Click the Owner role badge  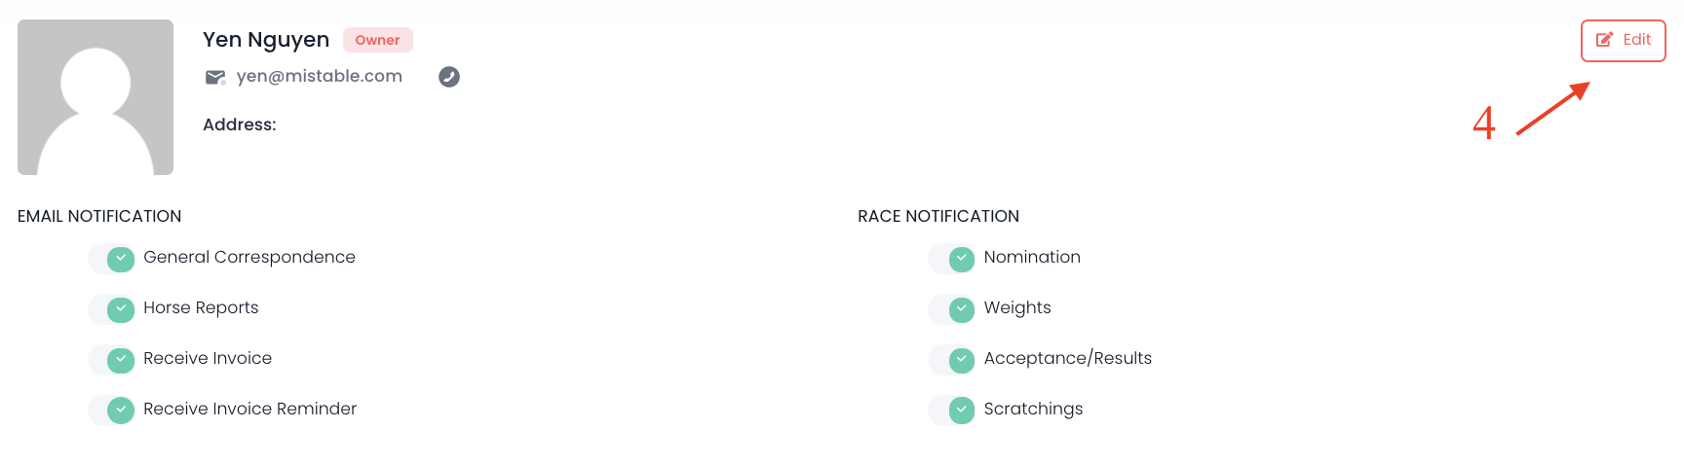point(377,40)
